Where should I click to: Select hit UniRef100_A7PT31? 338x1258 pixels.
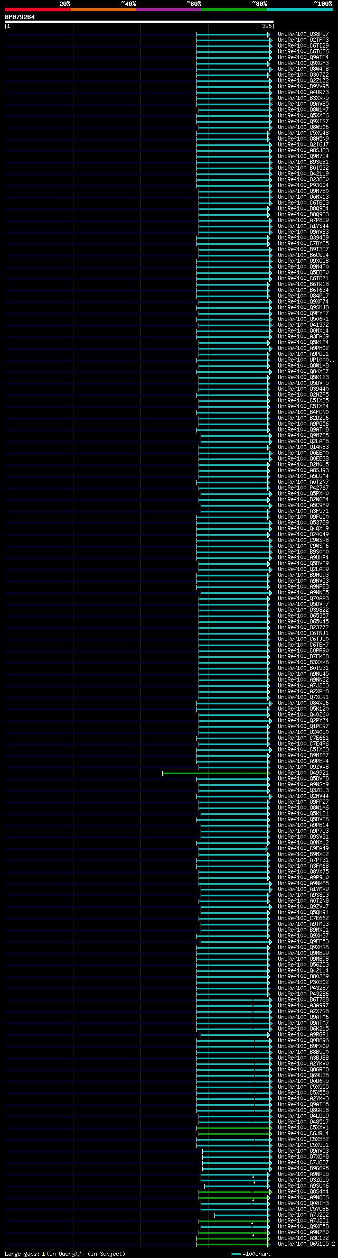click(x=303, y=860)
